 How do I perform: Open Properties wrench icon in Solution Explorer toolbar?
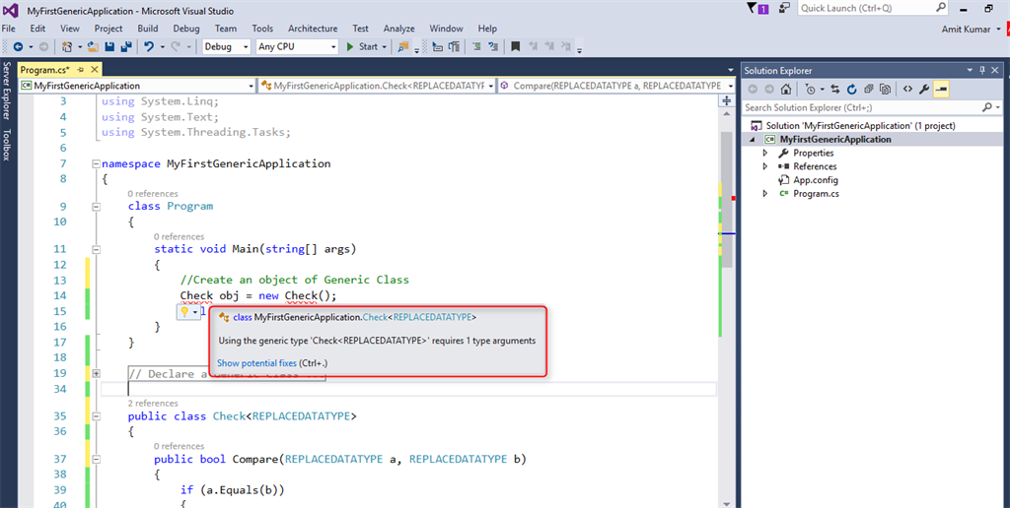tap(924, 90)
